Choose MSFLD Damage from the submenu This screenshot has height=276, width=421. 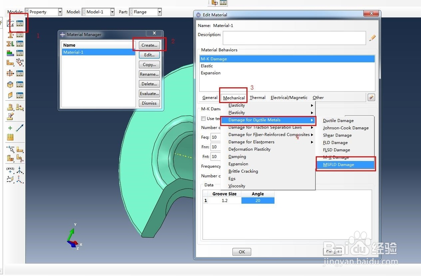[x=345, y=164]
